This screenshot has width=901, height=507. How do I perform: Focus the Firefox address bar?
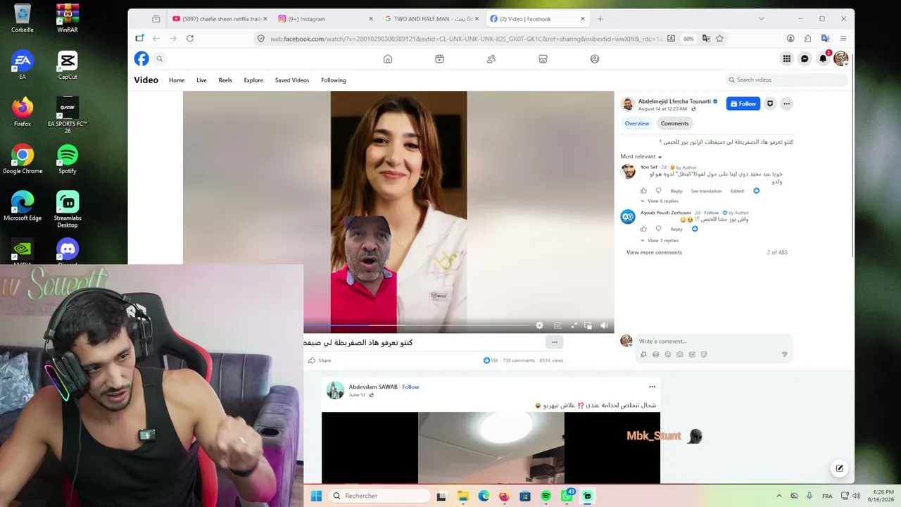[x=466, y=39]
